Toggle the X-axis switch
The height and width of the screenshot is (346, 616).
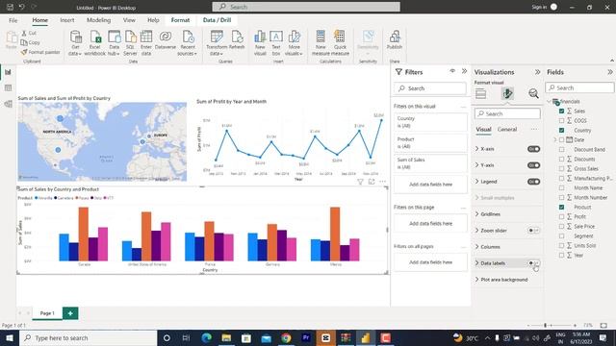[533, 149]
